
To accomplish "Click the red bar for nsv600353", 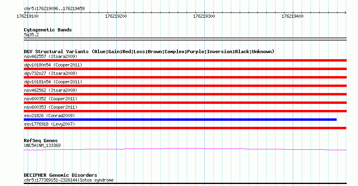I will (x=185, y=111).
